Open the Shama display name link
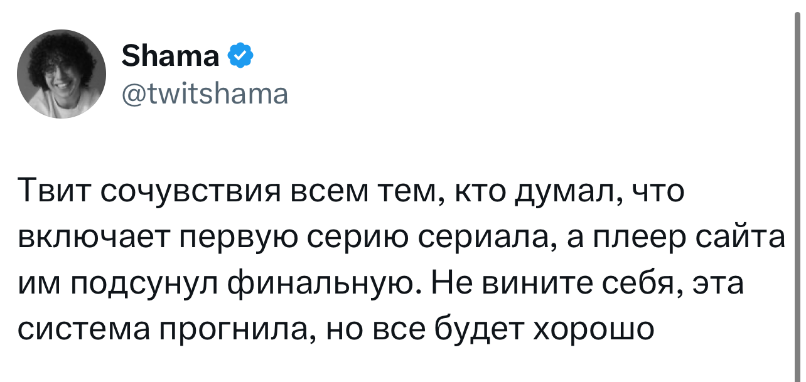 click(170, 56)
